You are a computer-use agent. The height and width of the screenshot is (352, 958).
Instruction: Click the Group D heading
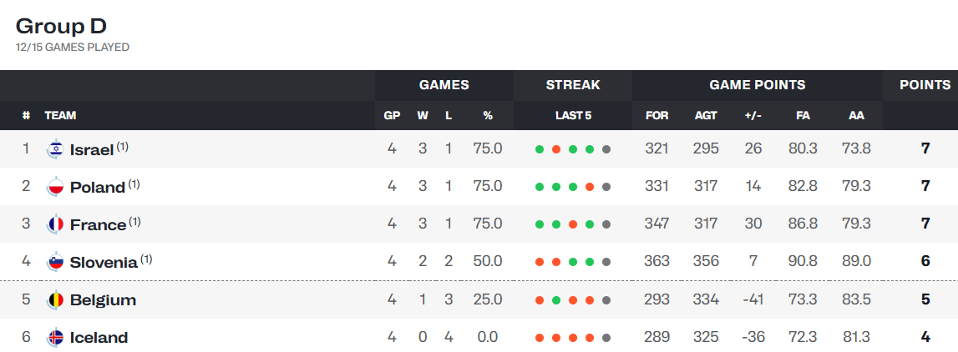61,26
